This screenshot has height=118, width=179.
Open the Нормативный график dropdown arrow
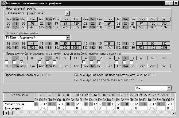click(x=68, y=13)
